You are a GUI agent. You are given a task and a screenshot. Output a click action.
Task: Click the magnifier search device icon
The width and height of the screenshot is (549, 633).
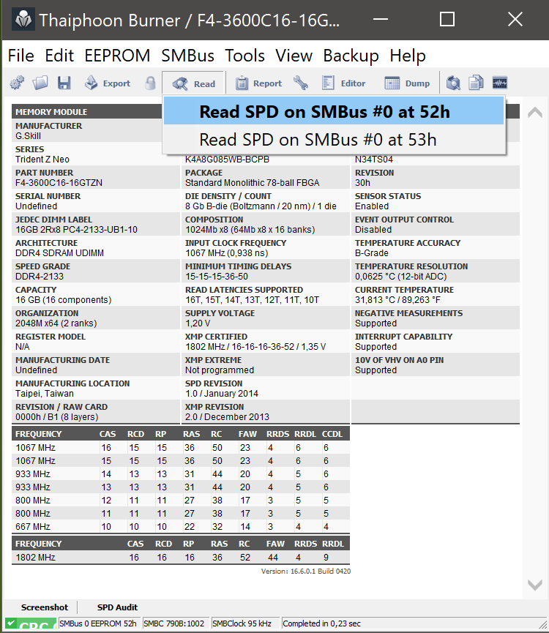coord(453,83)
